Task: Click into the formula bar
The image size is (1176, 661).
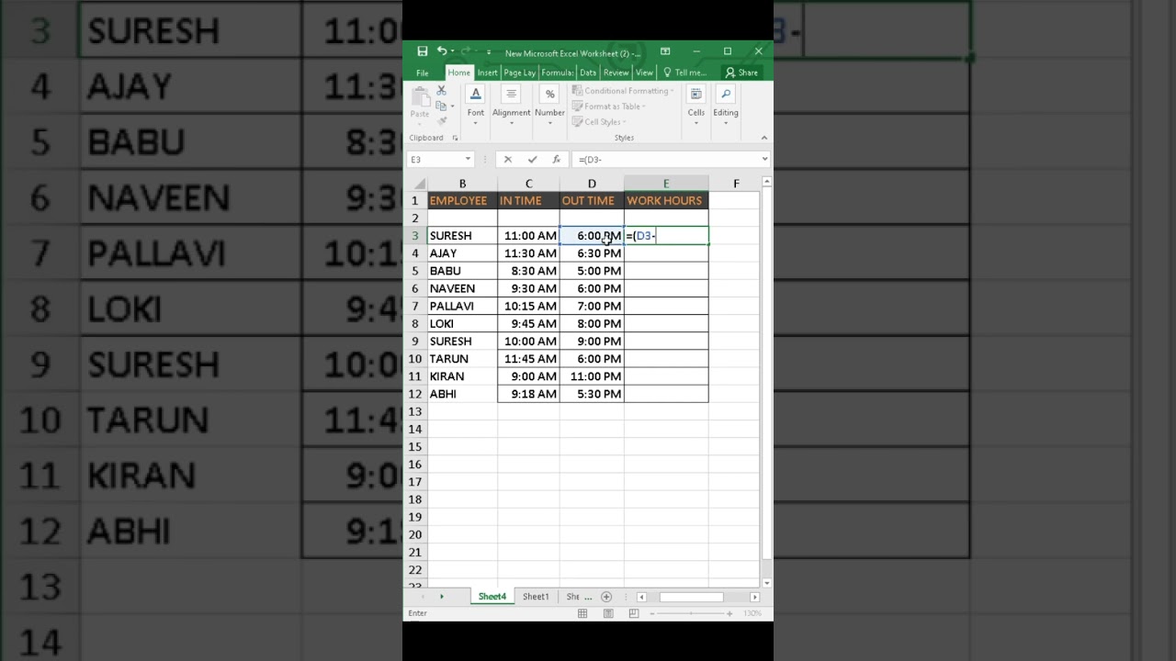Action: tap(665, 159)
